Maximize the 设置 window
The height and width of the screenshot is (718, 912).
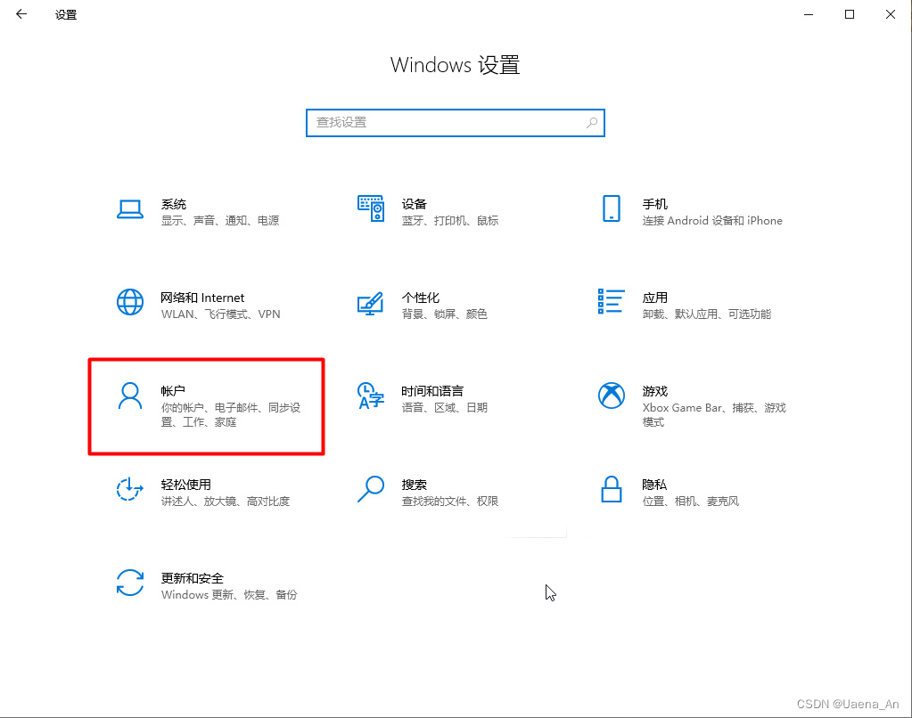point(850,14)
